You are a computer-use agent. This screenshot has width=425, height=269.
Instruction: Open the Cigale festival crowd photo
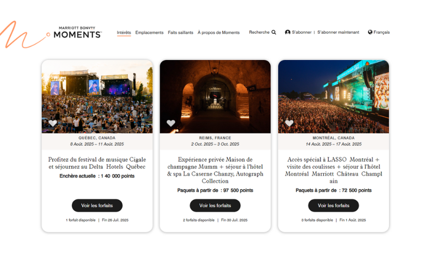click(x=97, y=97)
